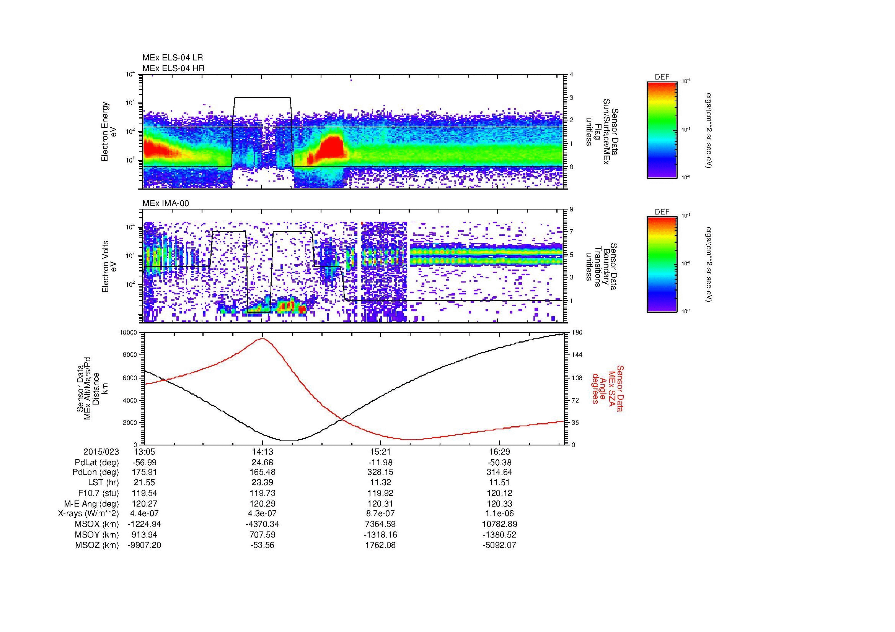
Task: Click the 'PdLon (deg)' row label
Action: click(x=96, y=472)
